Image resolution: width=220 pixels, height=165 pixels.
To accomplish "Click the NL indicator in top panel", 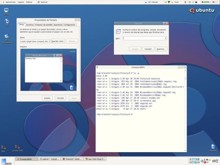I will [x=203, y=2].
